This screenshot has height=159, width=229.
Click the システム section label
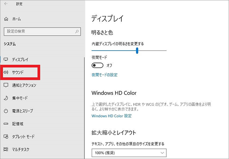coord(10,44)
